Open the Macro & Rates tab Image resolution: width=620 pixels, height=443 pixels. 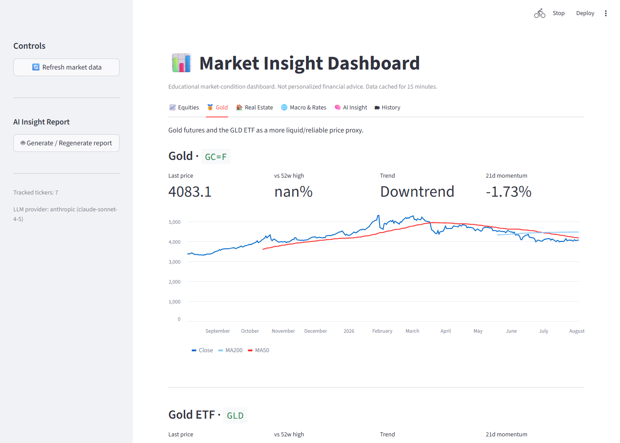click(303, 108)
